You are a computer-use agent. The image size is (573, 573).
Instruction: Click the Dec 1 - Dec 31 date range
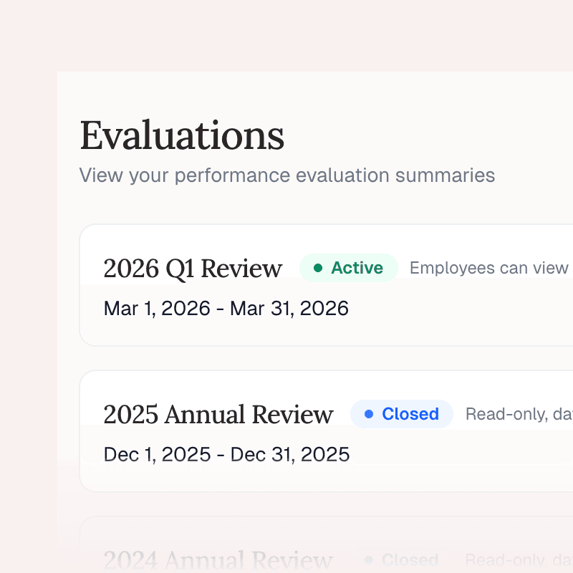pyautogui.click(x=226, y=454)
